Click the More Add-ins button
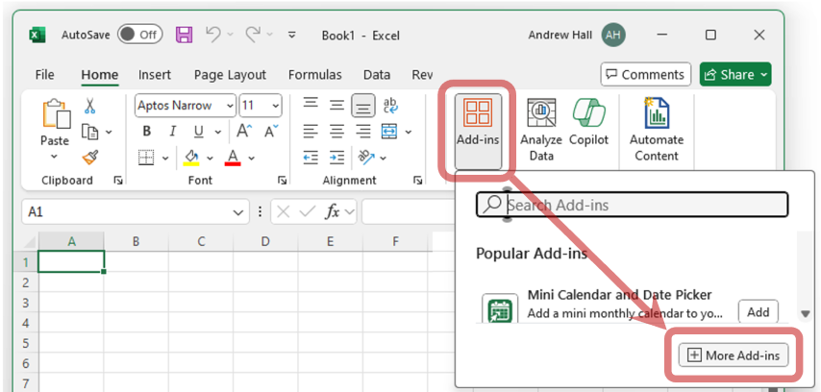Viewport: 821px width, 392px height. click(x=734, y=355)
